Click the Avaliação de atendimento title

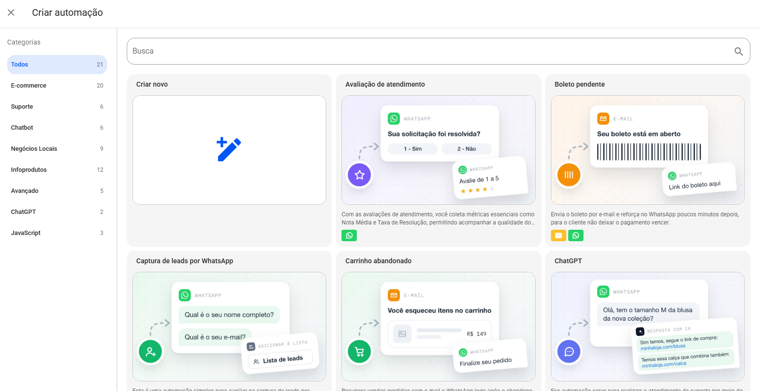385,84
